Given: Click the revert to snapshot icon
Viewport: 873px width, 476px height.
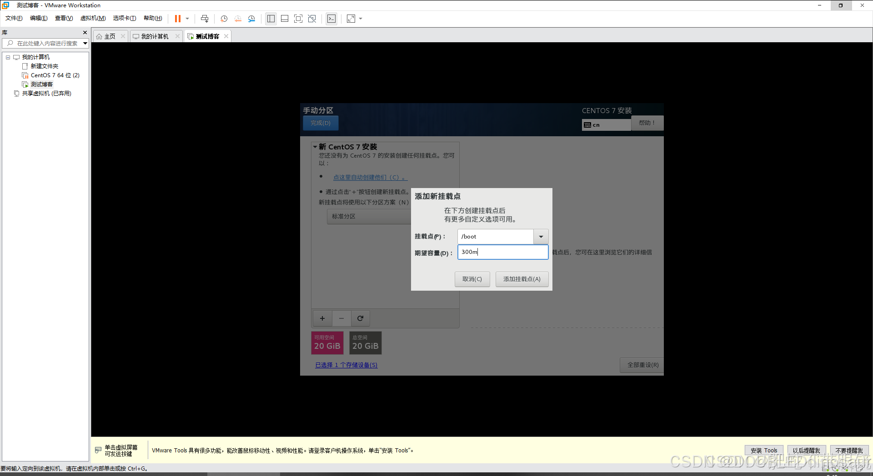Looking at the screenshot, I should pos(238,19).
